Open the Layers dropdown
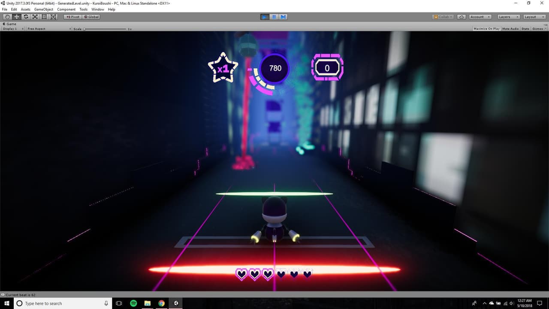This screenshot has width=549, height=309. (x=509, y=17)
